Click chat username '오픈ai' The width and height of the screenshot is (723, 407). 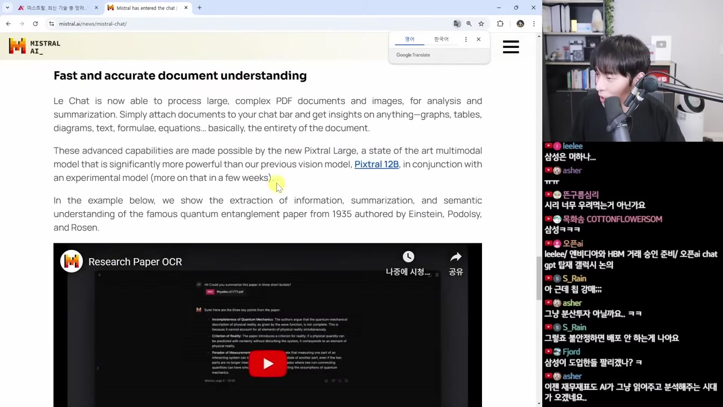573,244
